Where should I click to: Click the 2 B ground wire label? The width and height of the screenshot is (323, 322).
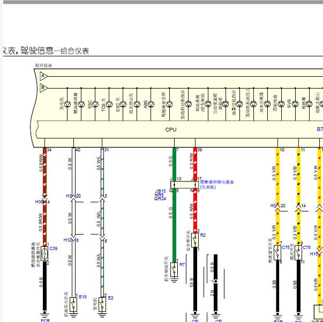point(212,293)
